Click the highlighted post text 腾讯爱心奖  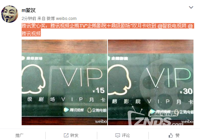click(33, 26)
